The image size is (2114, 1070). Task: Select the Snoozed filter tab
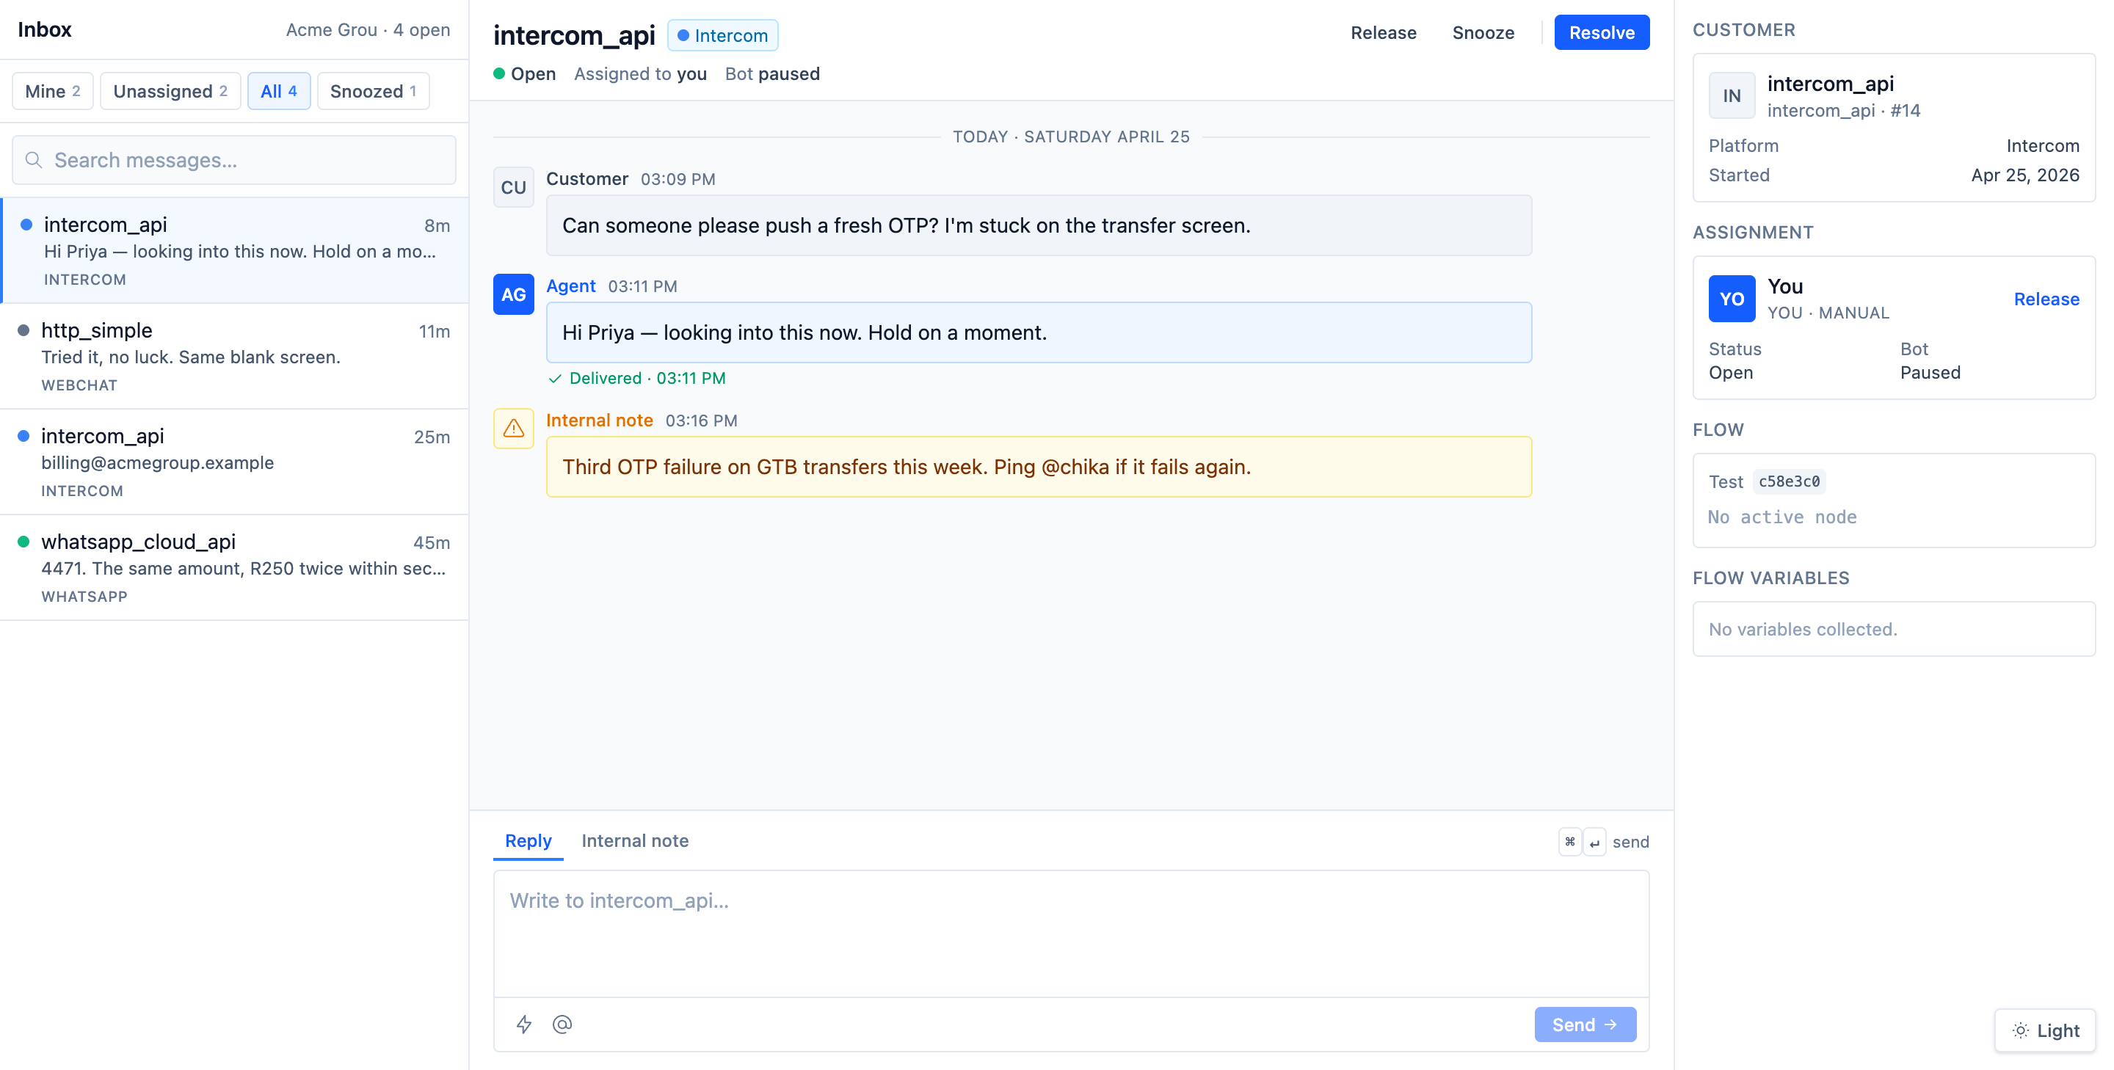(x=374, y=91)
